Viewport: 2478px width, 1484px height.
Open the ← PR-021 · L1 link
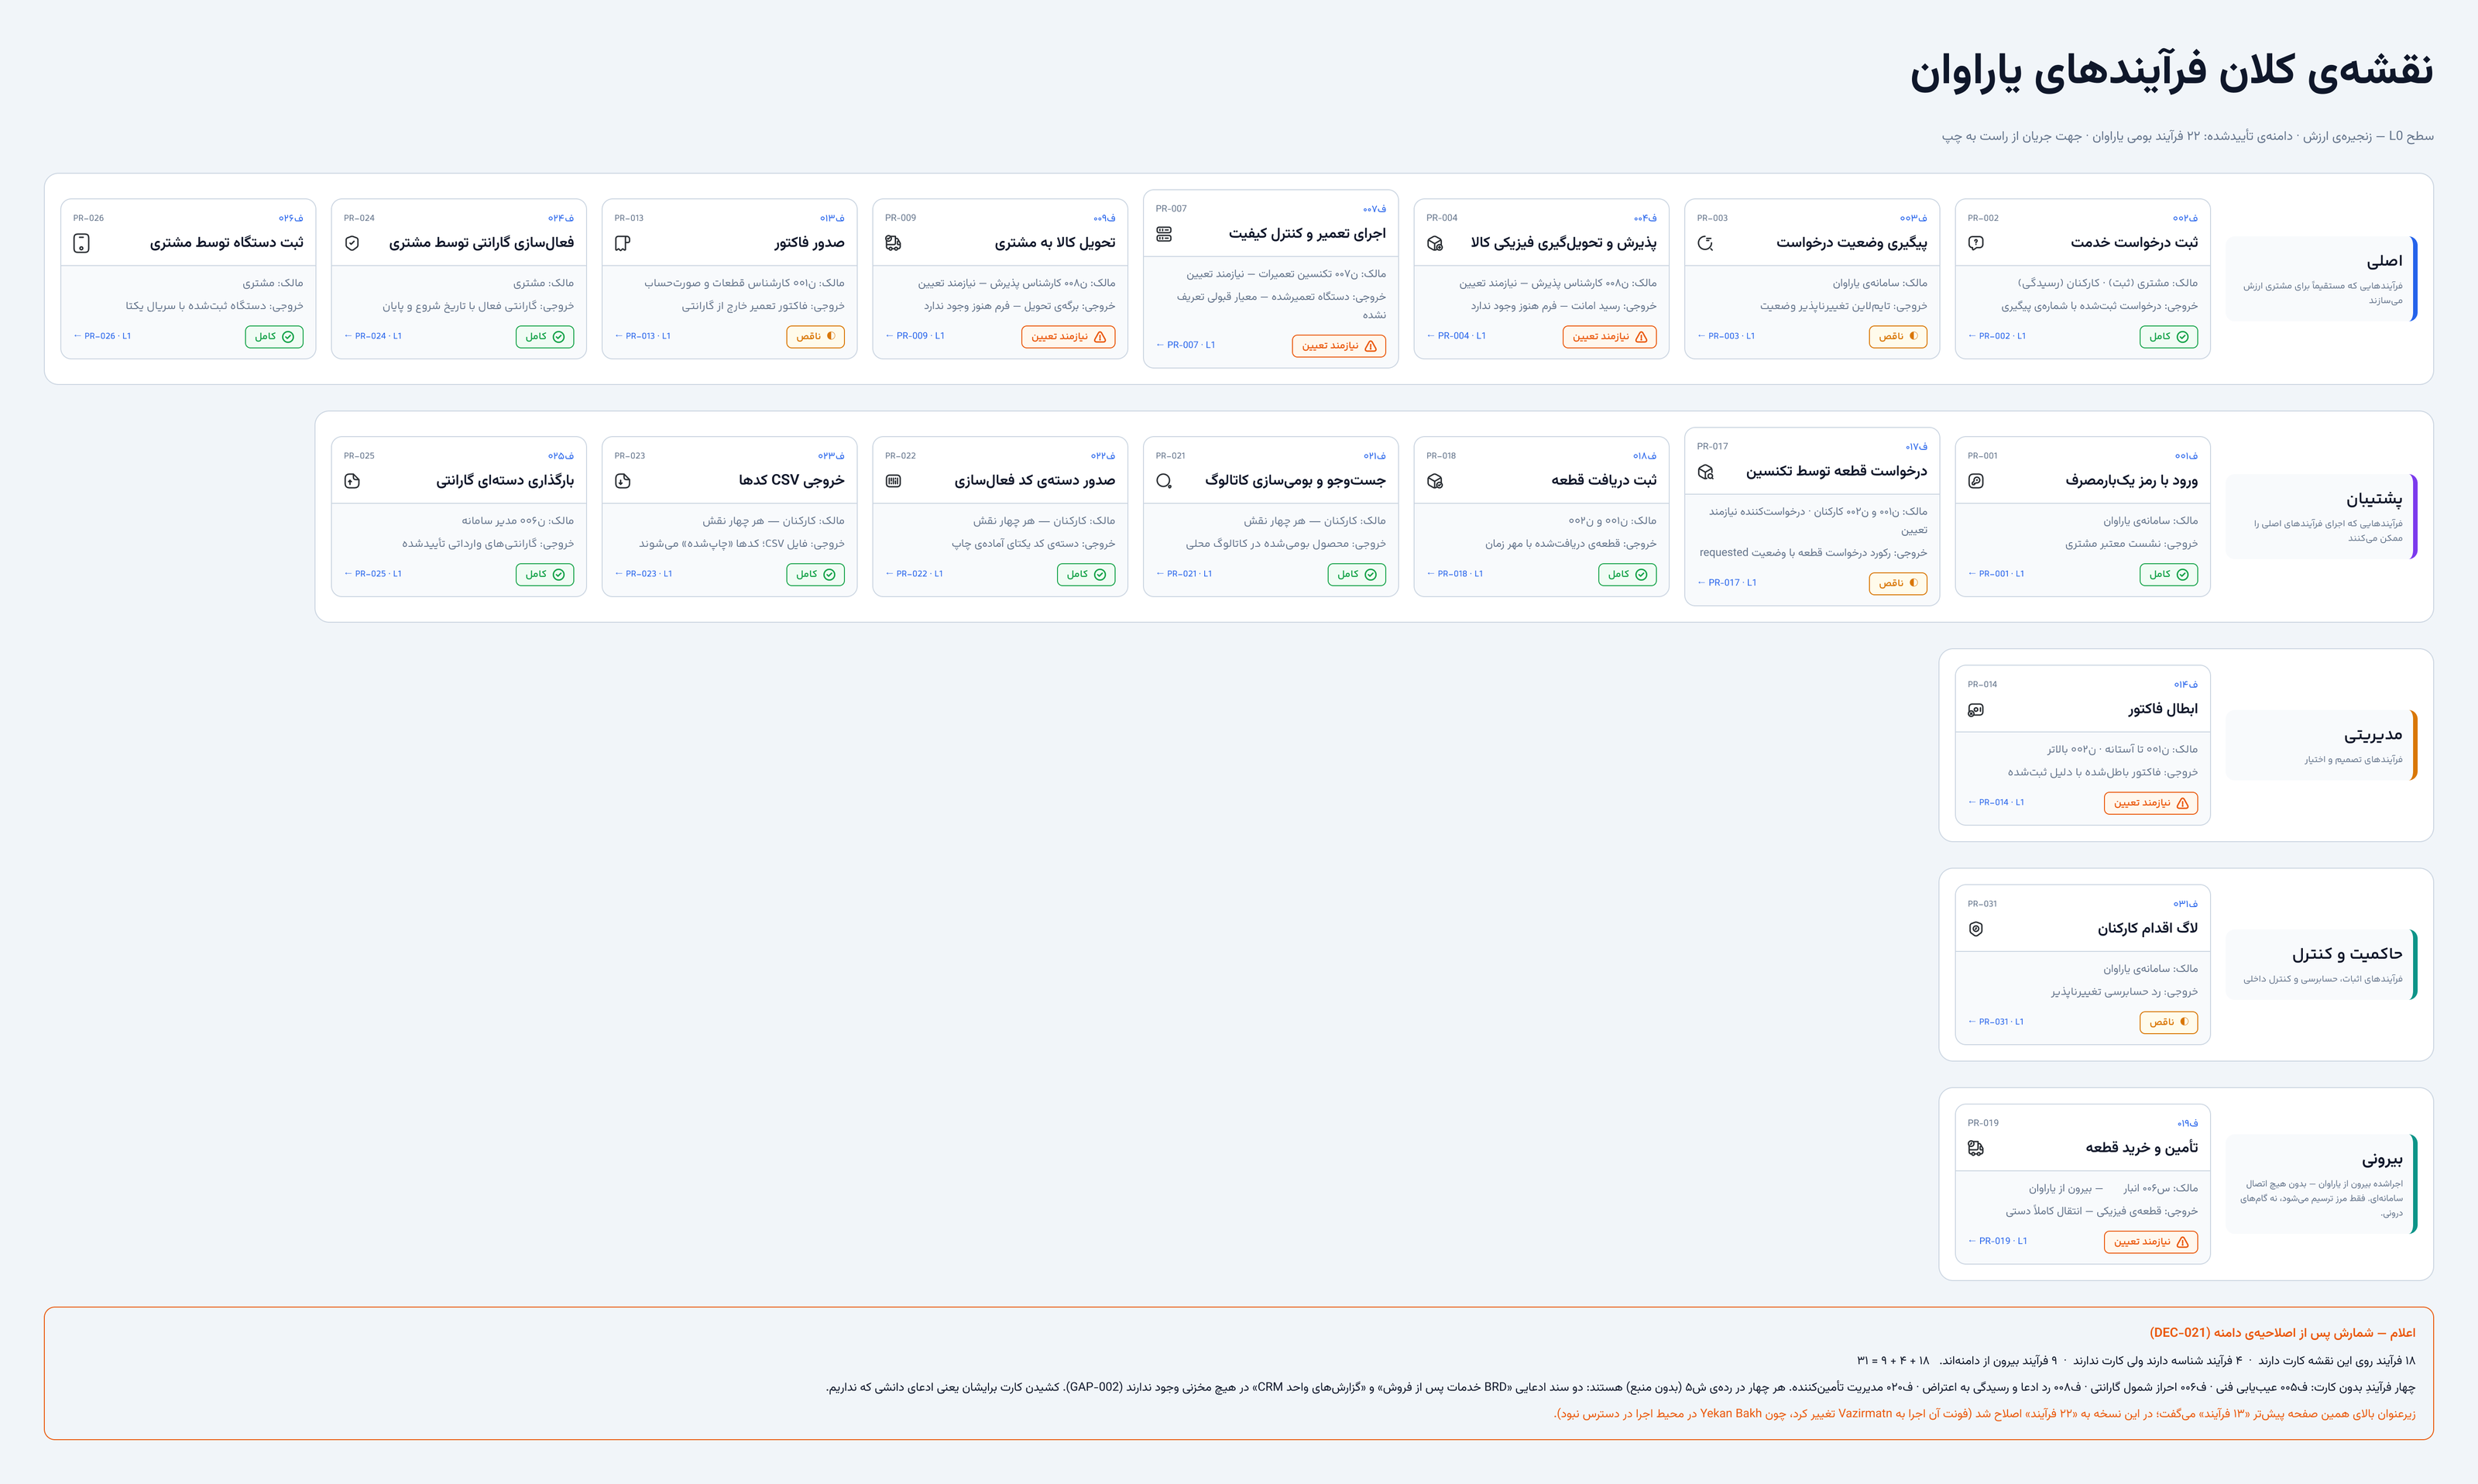1185,574
